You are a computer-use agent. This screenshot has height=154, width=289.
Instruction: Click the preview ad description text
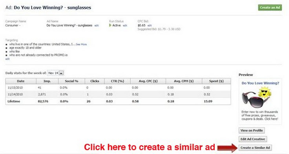click(260, 115)
